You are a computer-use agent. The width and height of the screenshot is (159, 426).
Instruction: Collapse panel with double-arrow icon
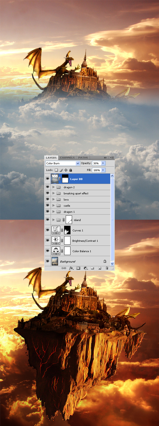tap(105, 158)
